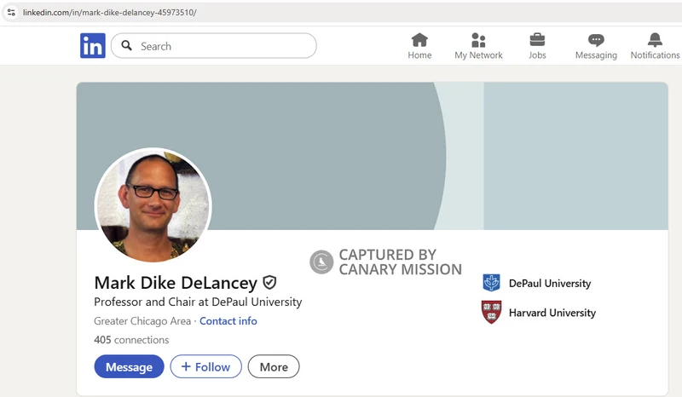The width and height of the screenshot is (682, 397).
Task: Click the browser site info icon
Action: tap(11, 12)
